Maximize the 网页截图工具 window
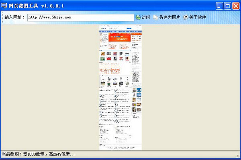 (227, 6)
